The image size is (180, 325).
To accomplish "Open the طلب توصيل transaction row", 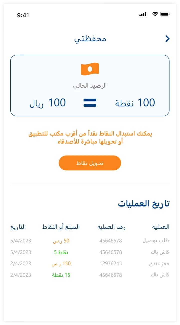I will coord(156,241).
